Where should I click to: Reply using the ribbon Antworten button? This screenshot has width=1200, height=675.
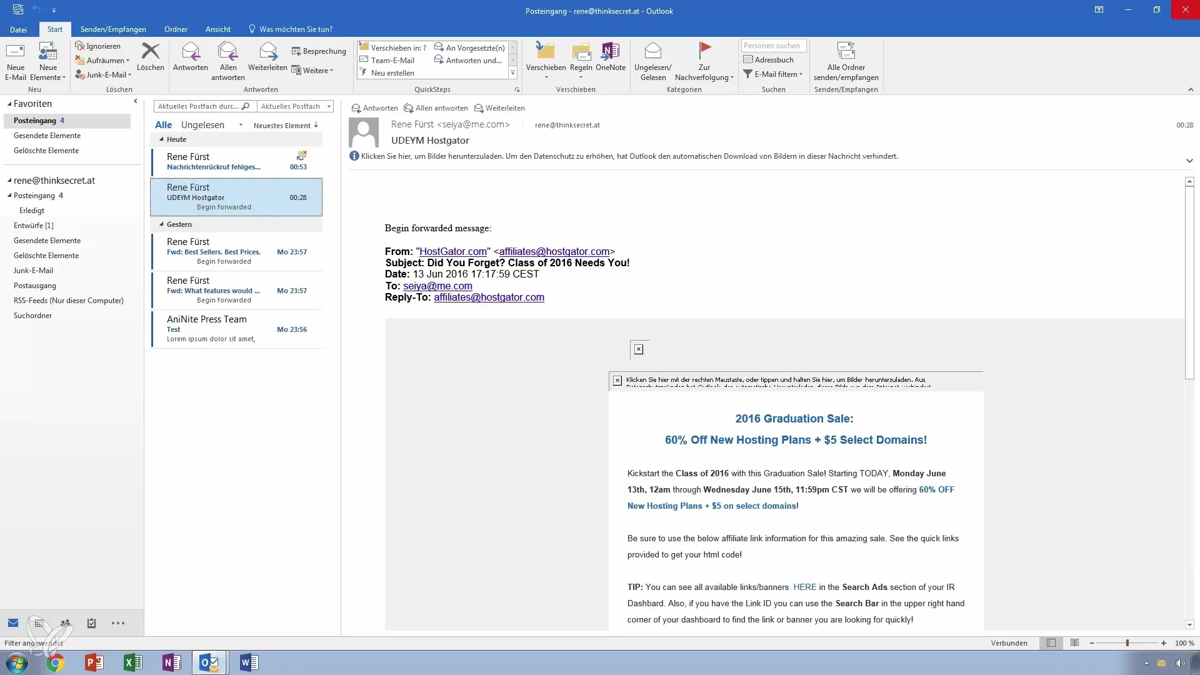point(190,57)
